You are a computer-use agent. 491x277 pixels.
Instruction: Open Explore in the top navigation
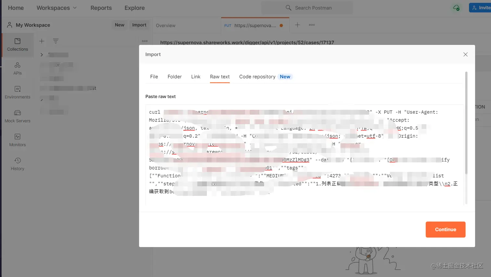pyautogui.click(x=134, y=8)
